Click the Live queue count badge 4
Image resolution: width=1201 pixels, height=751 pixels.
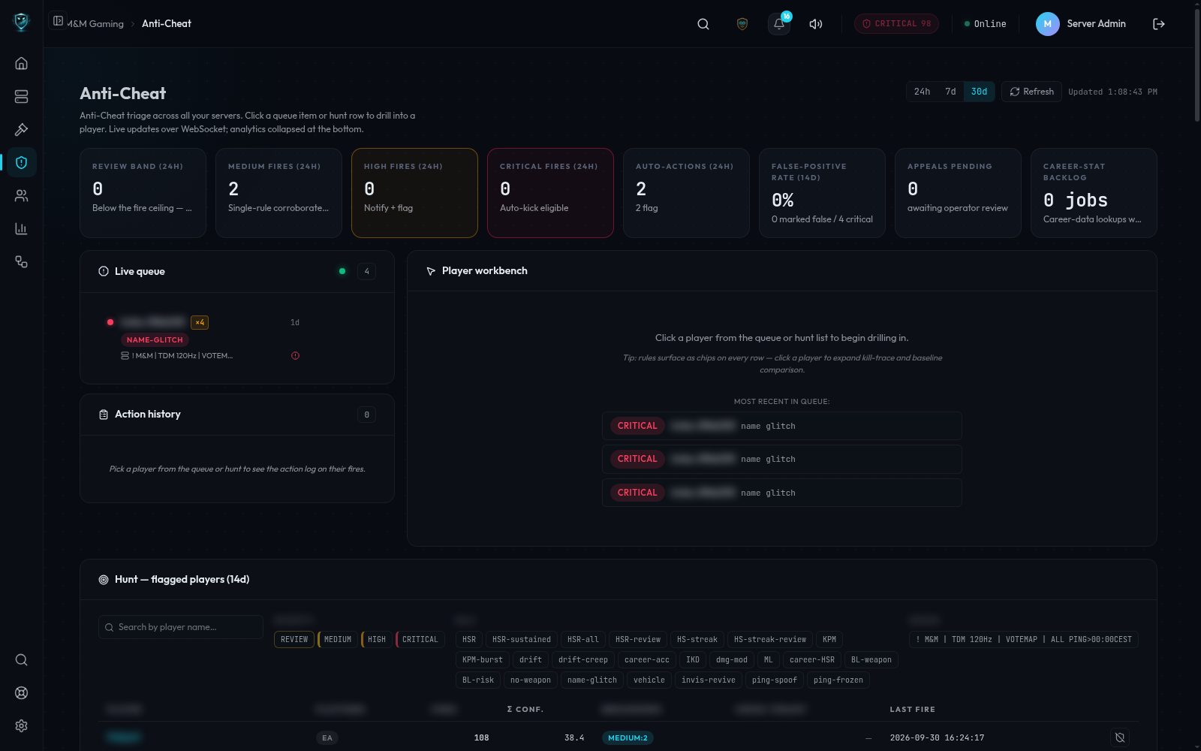pos(367,271)
